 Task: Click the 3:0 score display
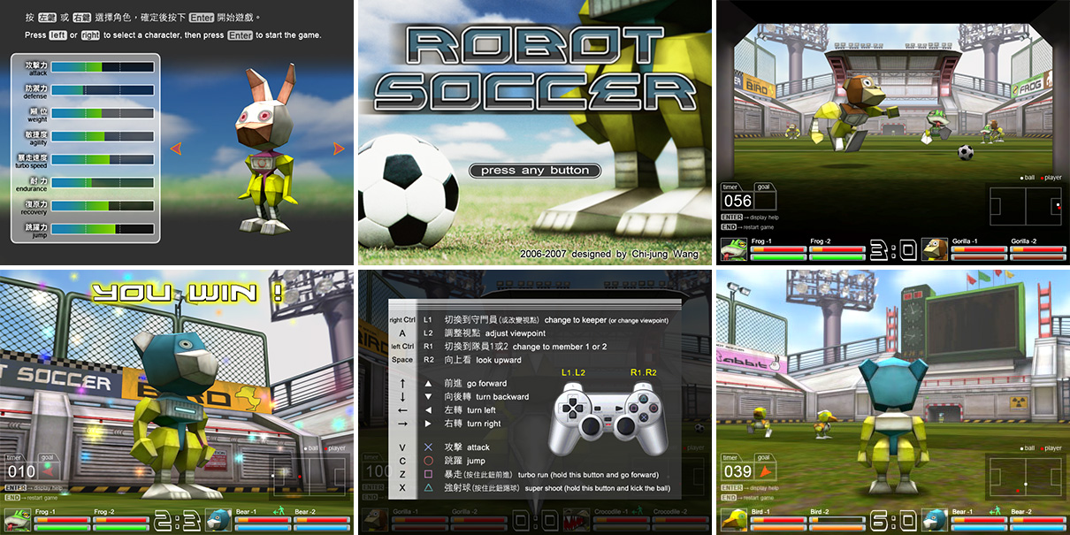tap(891, 251)
